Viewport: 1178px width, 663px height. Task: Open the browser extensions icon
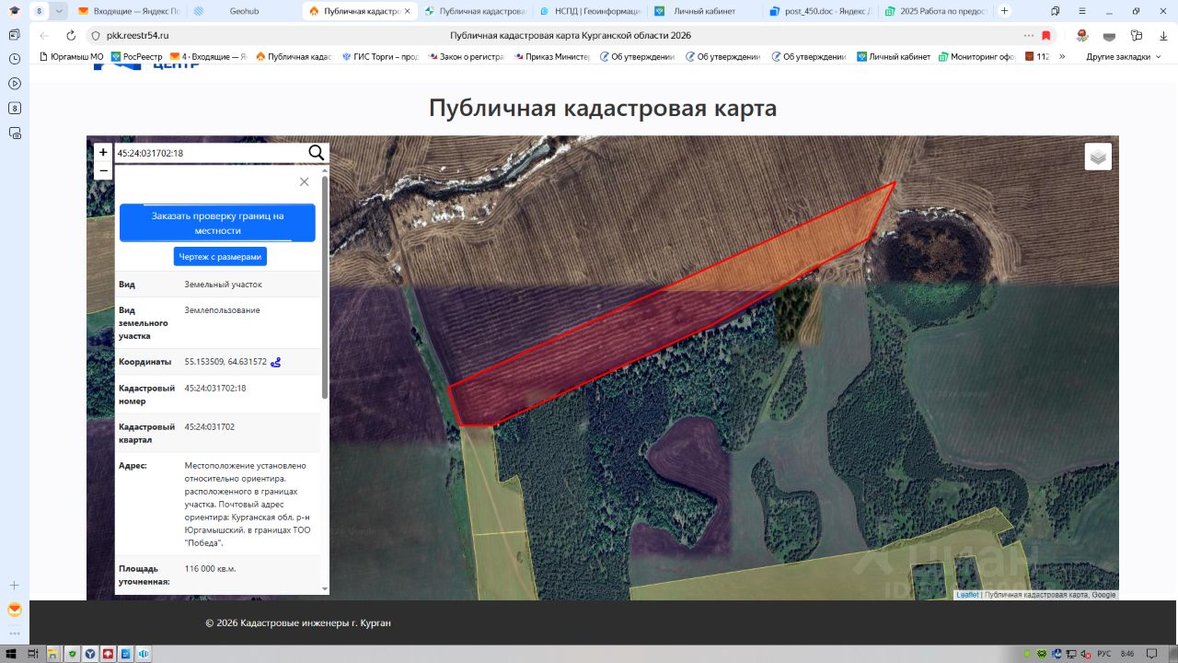[1138, 35]
